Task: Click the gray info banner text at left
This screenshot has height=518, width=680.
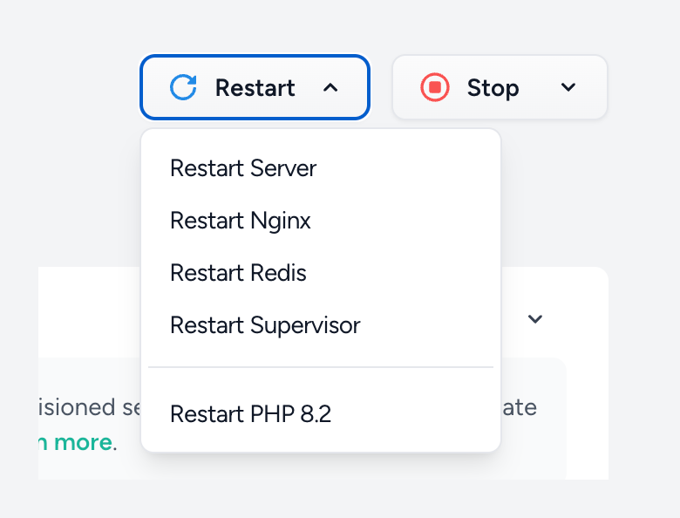Action: (87, 407)
